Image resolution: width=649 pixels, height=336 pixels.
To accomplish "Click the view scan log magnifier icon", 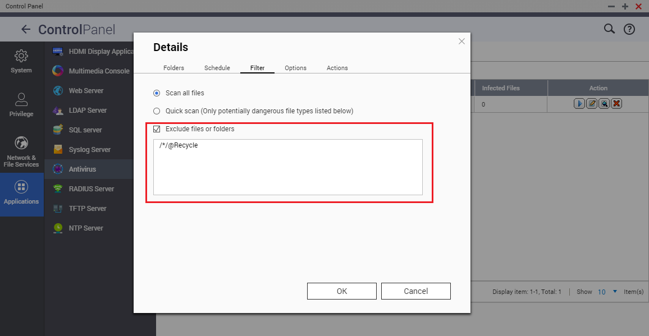I will (x=604, y=104).
